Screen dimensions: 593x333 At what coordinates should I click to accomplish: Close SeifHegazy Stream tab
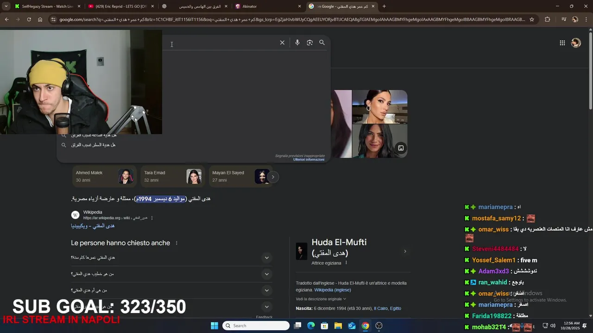point(79,6)
